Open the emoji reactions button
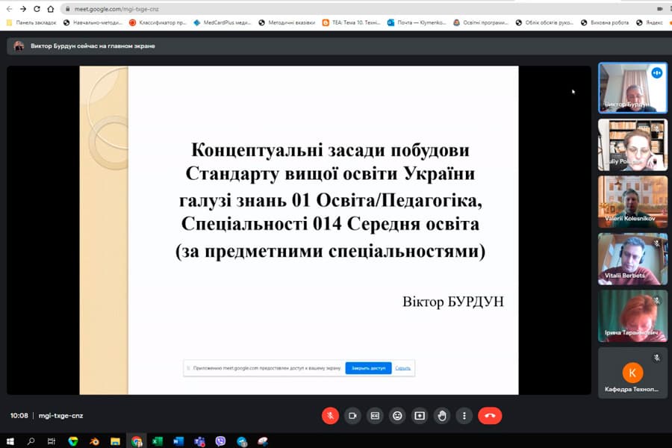 pyautogui.click(x=397, y=415)
